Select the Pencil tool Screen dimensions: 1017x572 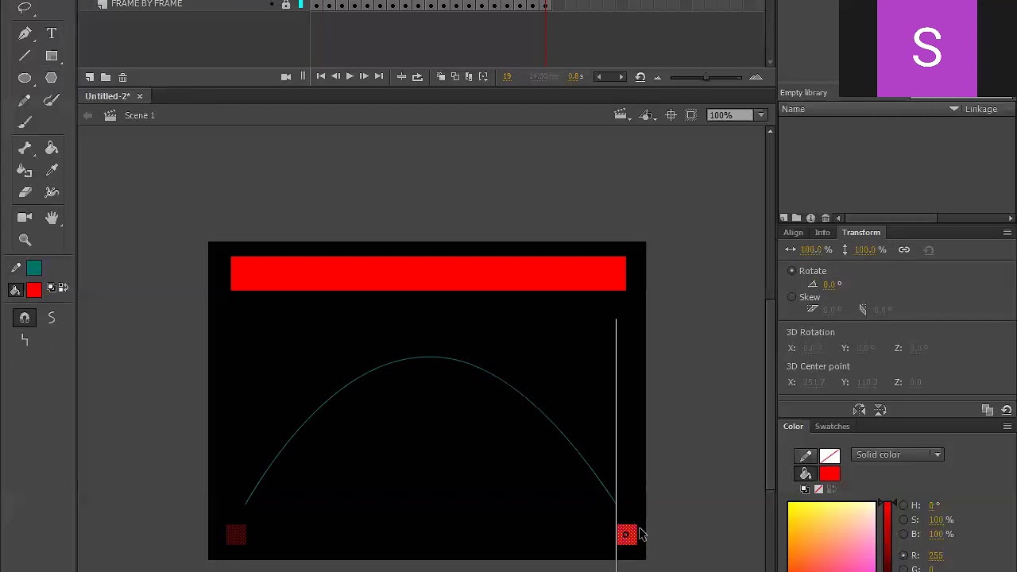(x=25, y=100)
